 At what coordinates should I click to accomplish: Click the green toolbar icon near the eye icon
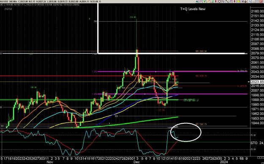click(x=204, y=1)
